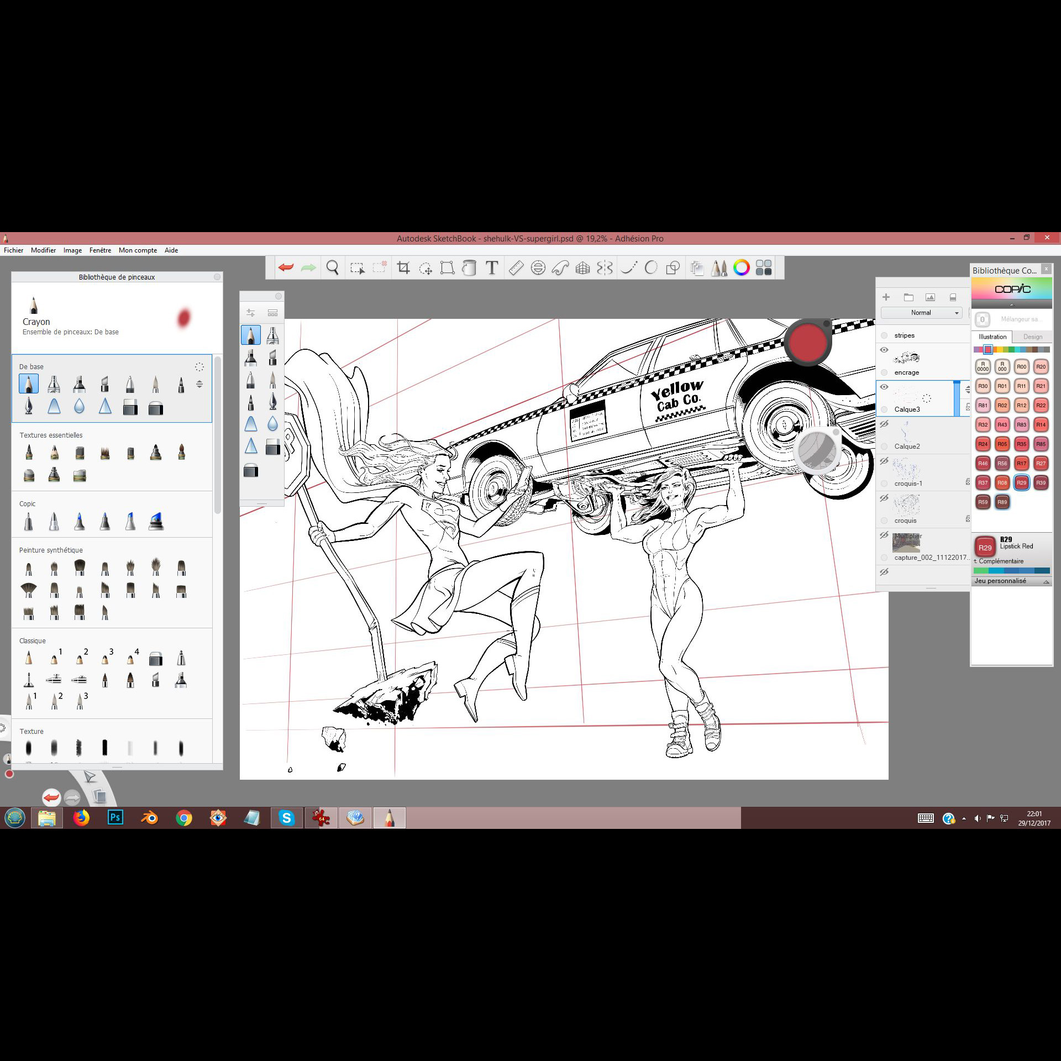This screenshot has width=1061, height=1061.
Task: Click the Illustration tab
Action: click(x=992, y=337)
